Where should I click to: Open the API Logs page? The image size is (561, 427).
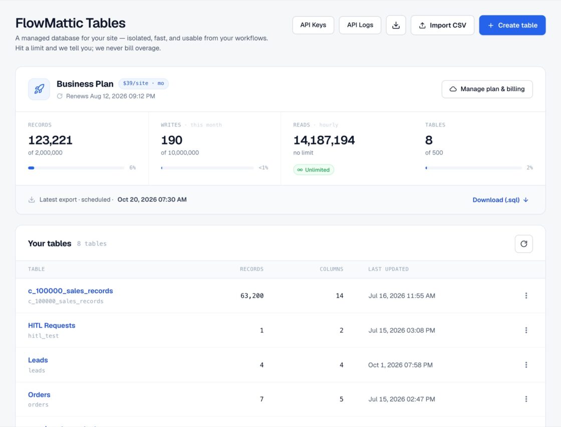point(360,25)
